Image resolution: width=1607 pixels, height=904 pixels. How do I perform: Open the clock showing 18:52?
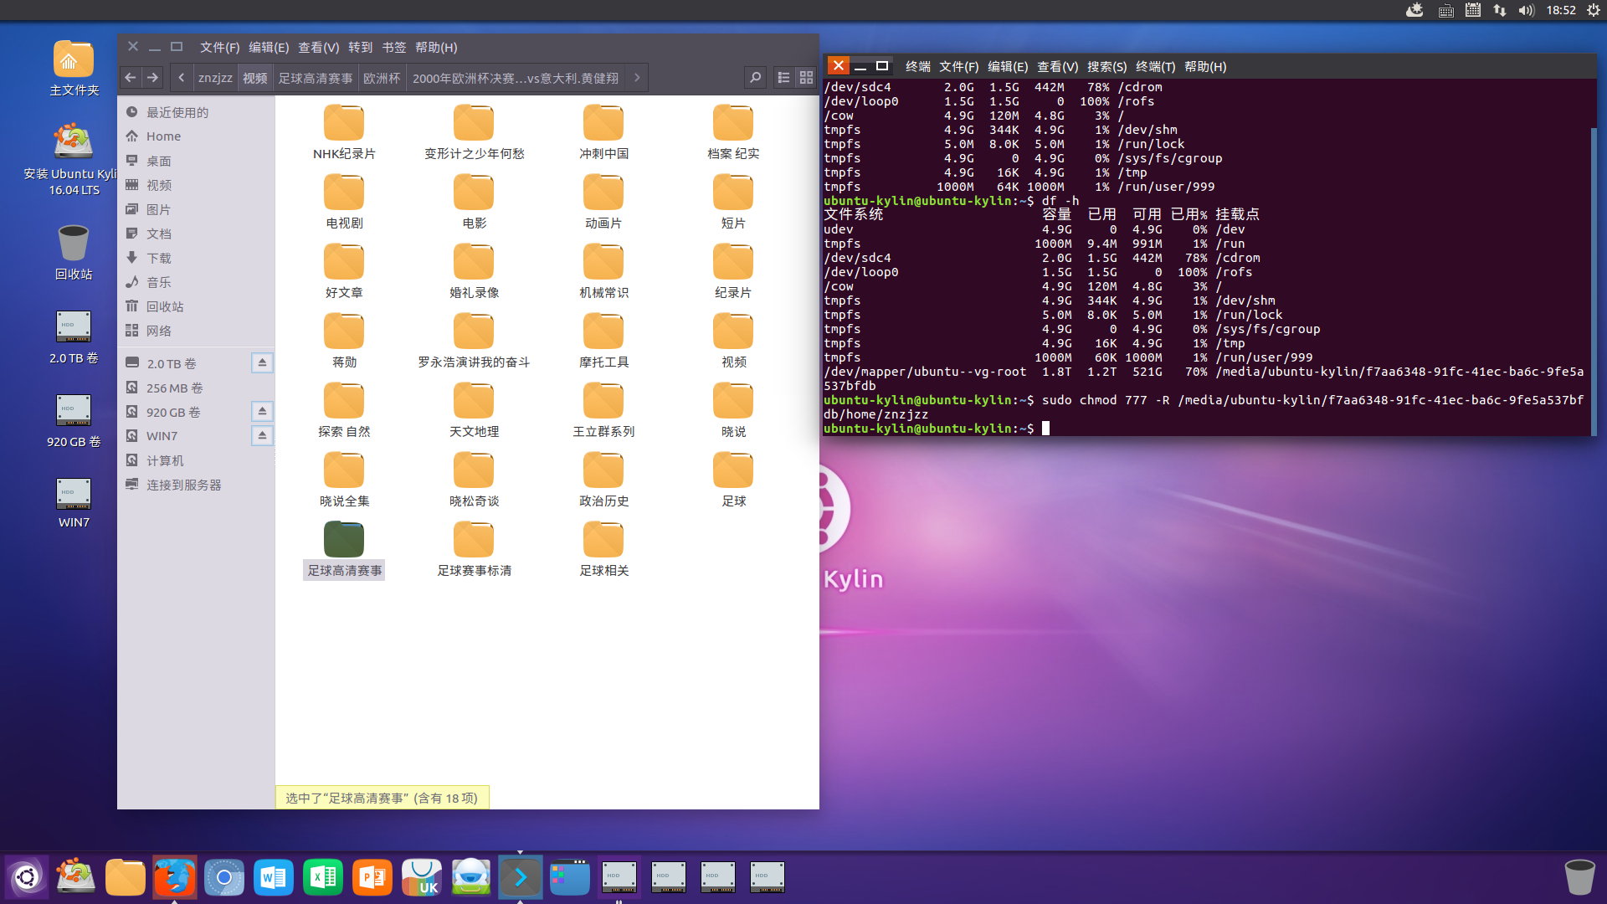[x=1561, y=10]
